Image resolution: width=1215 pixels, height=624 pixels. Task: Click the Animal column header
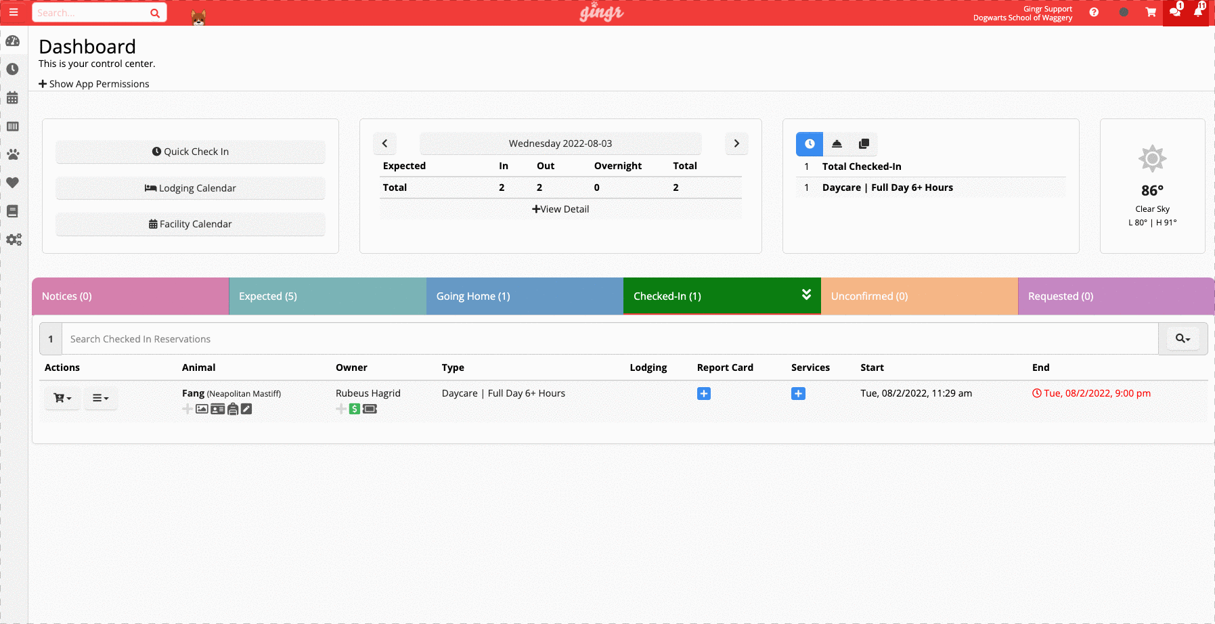[x=198, y=367]
